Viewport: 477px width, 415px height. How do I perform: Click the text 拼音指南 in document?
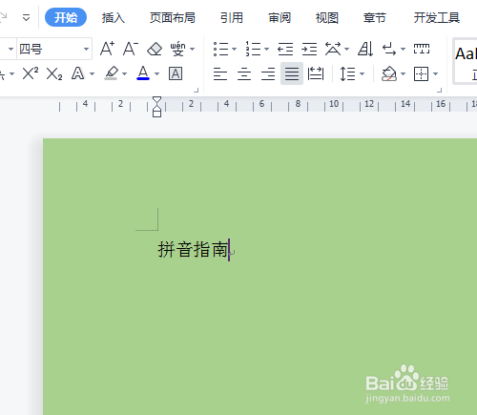[x=194, y=249]
